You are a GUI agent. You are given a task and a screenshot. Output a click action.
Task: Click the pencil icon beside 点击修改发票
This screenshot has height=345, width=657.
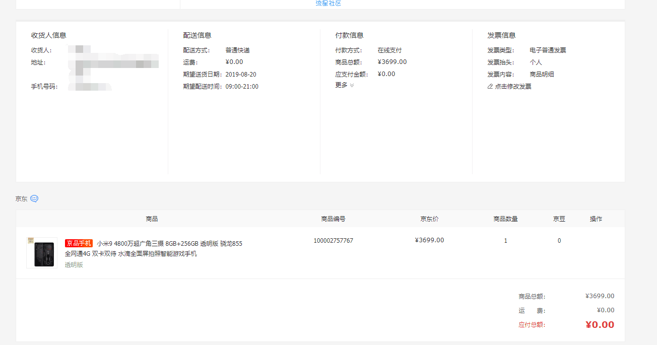coord(490,86)
